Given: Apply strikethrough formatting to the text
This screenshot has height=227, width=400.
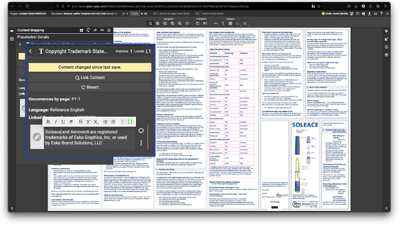Looking at the screenshot, I should [81, 122].
